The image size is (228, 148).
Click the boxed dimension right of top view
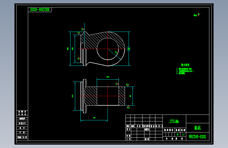[x=129, y=49]
